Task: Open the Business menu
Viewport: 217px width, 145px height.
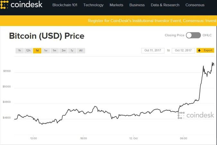Action: tap(137, 5)
